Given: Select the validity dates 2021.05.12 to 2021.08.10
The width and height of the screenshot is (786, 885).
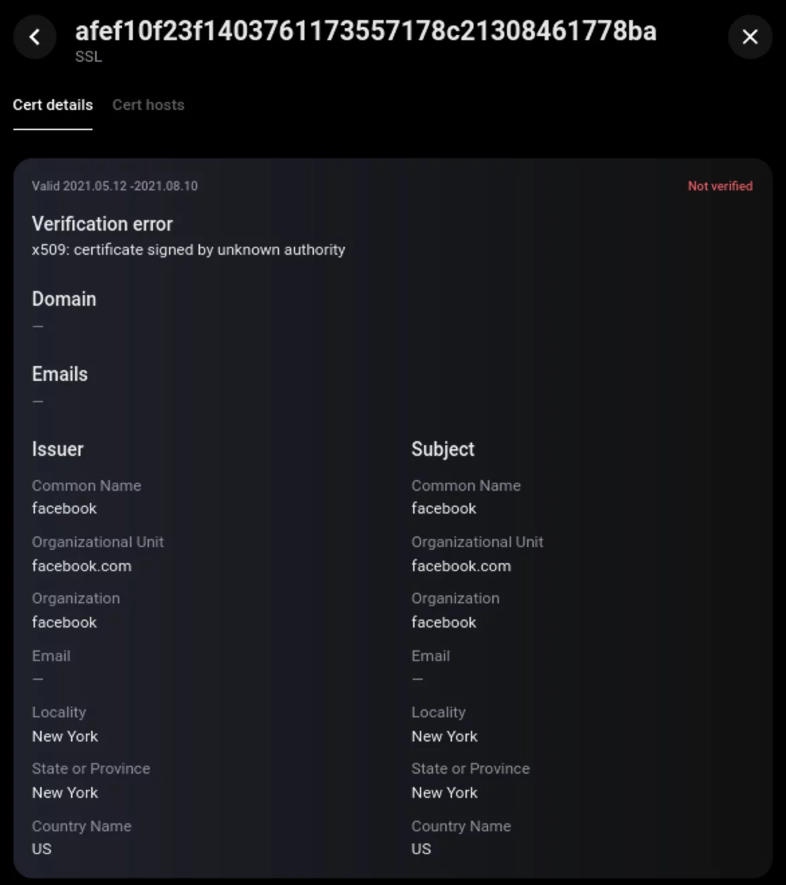Looking at the screenshot, I should (x=115, y=186).
